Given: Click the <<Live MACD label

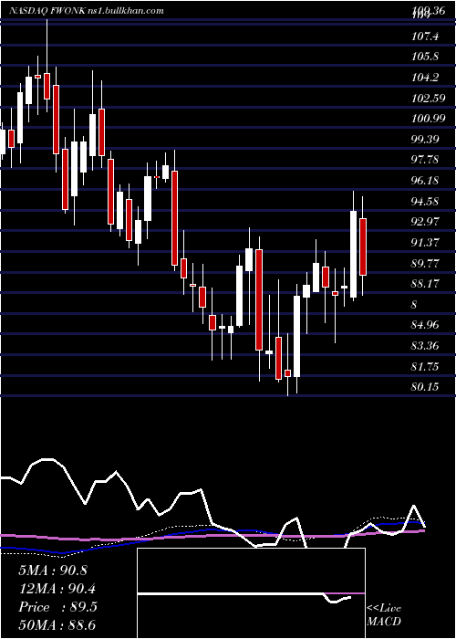Looking at the screenshot, I should pyautogui.click(x=384, y=614).
